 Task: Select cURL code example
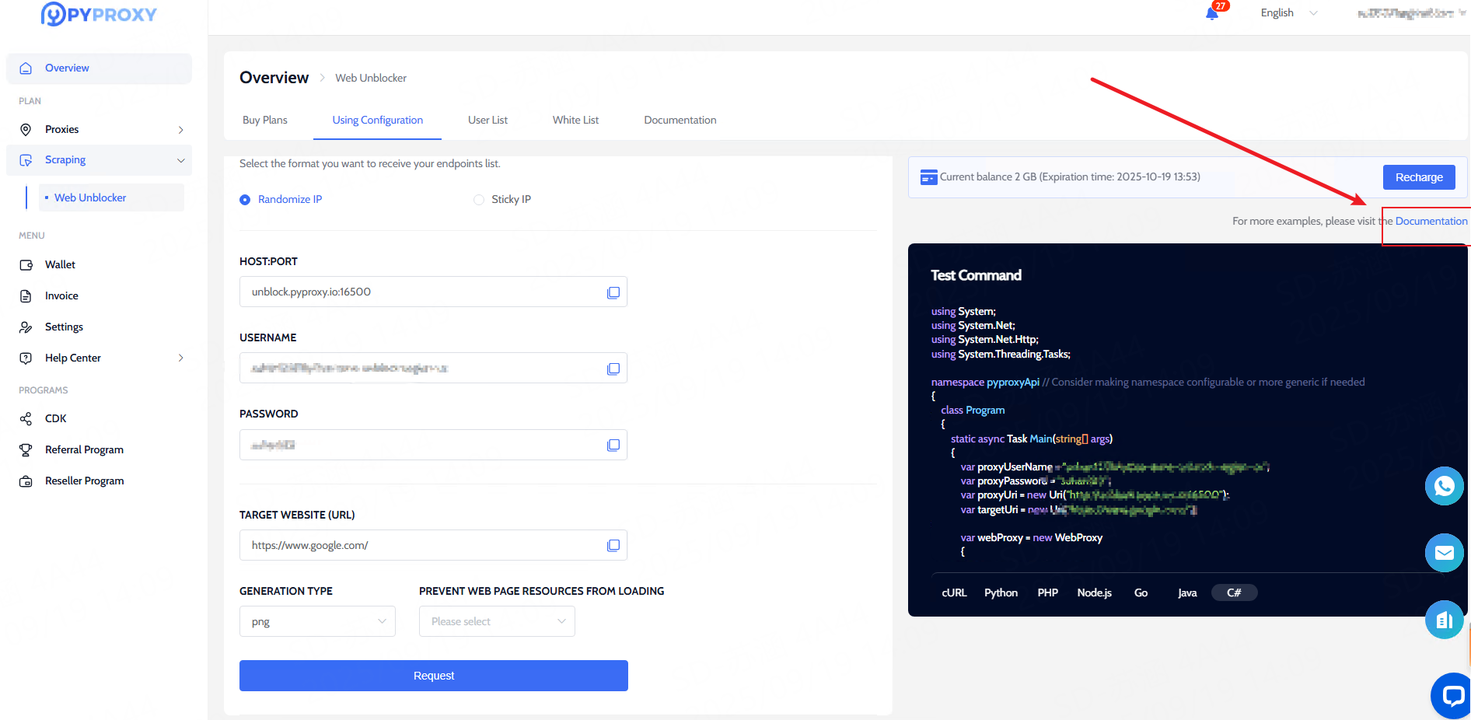point(954,593)
